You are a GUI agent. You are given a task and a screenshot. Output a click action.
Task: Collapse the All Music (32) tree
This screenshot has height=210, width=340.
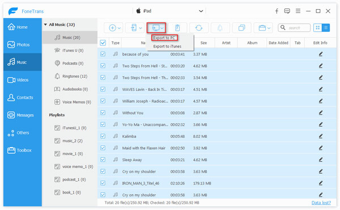coord(45,24)
